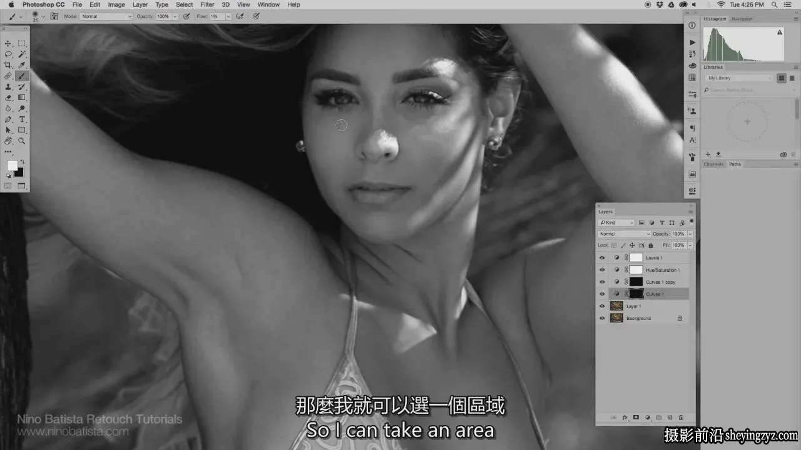The image size is (801, 450).
Task: Select the Hue/Saturation 1 layer name
Action: (x=663, y=270)
